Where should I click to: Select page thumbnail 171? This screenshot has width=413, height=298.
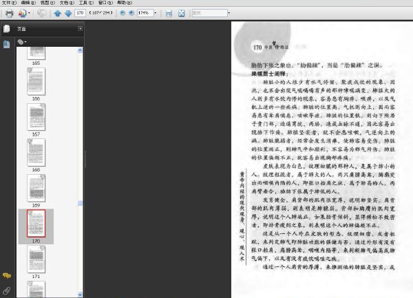36,259
